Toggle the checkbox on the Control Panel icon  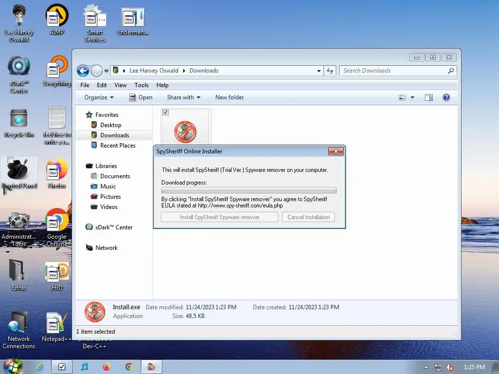point(11,160)
